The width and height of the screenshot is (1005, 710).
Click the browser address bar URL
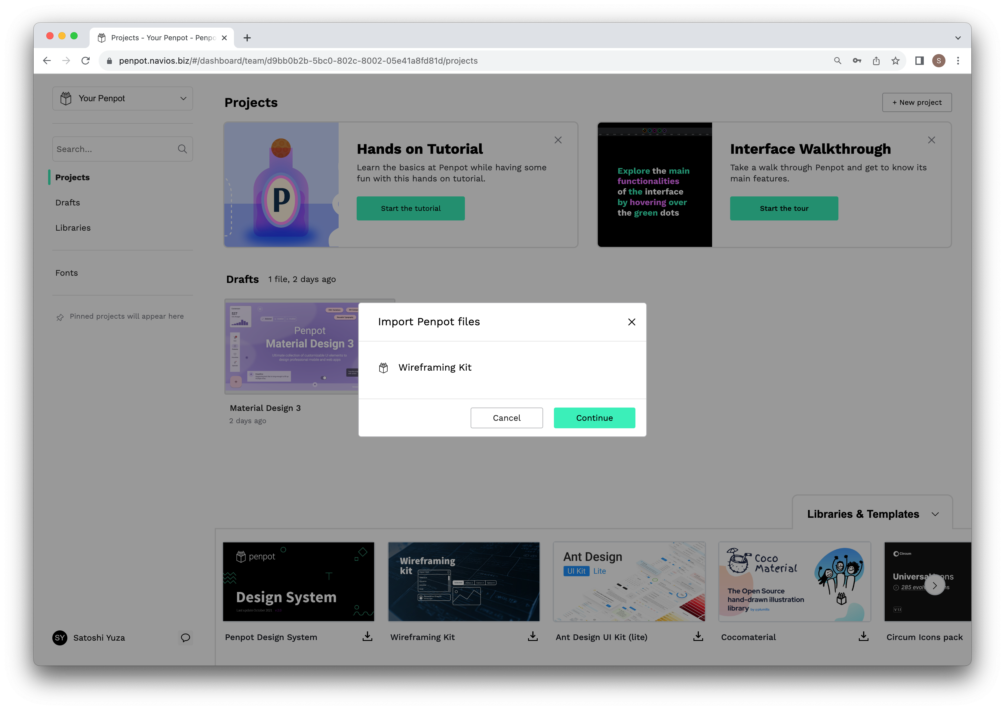(298, 61)
